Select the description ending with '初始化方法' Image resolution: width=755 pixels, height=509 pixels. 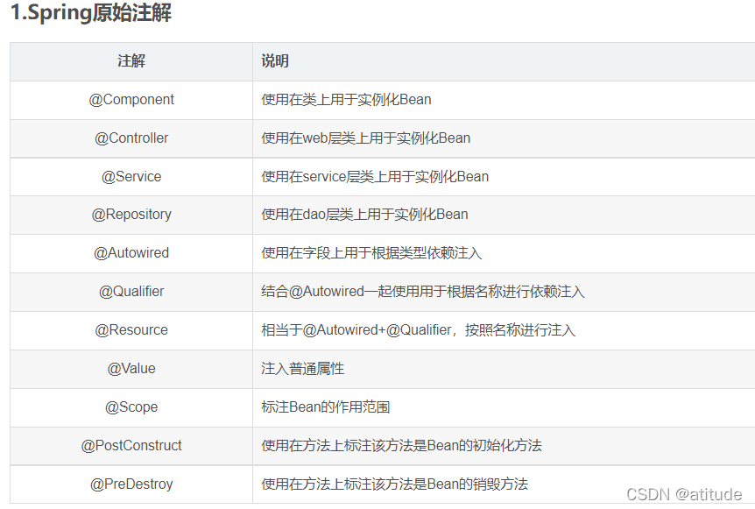click(401, 445)
